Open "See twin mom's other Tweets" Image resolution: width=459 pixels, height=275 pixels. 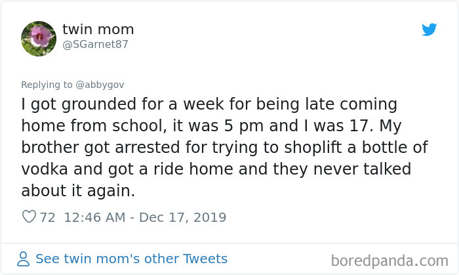(131, 259)
